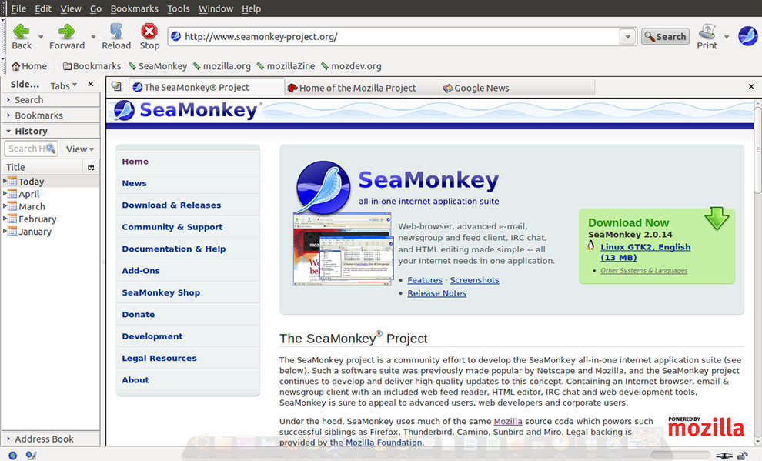762x461 pixels.
Task: Open the Back history dropdown arrow
Action: point(41,37)
